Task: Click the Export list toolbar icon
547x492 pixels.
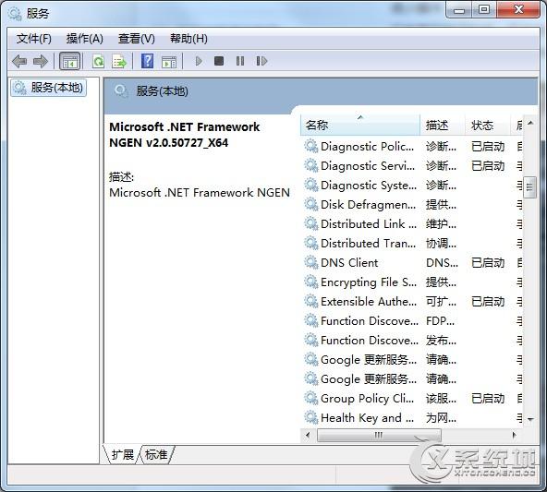Action: pyautogui.click(x=119, y=62)
